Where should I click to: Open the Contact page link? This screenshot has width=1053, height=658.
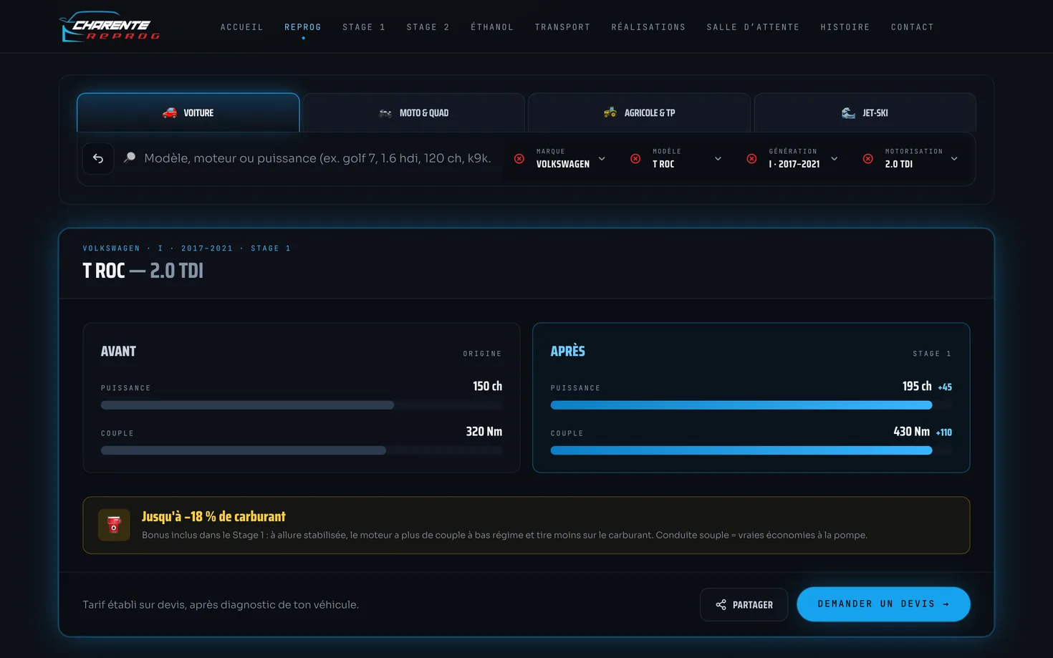[x=913, y=27]
